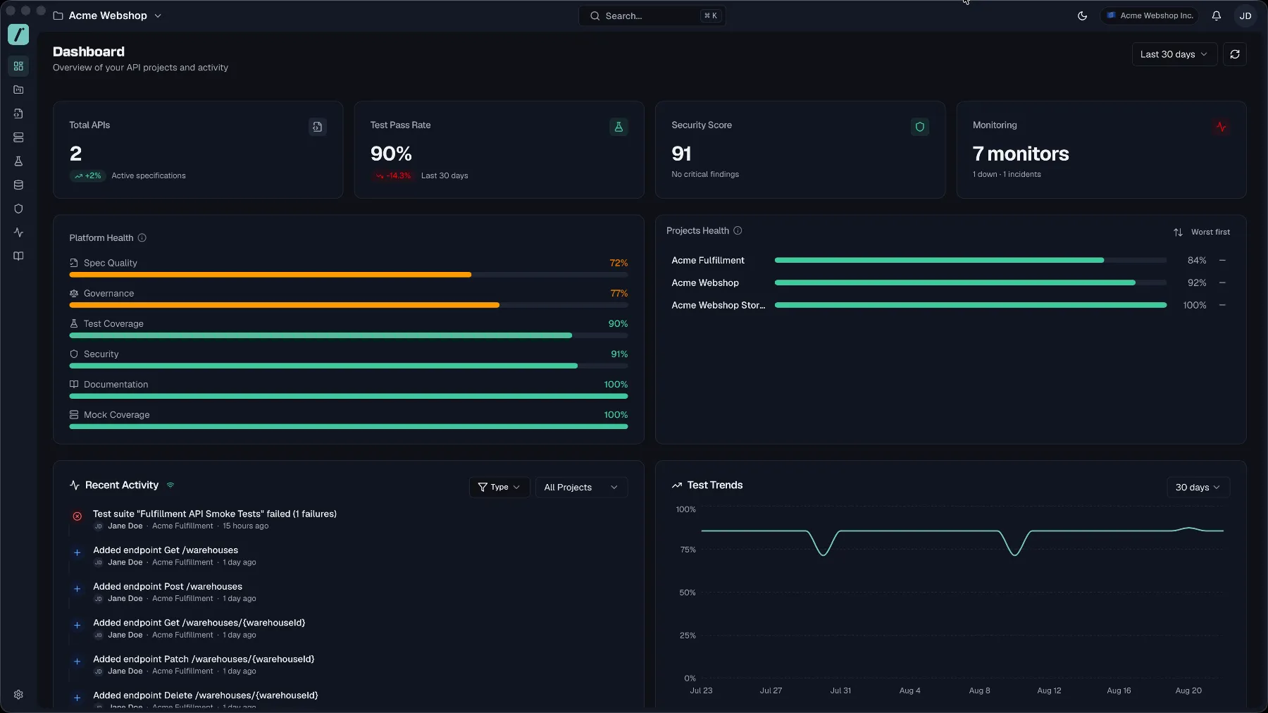Click the +2% trend badge
The height and width of the screenshot is (713, 1268).
click(87, 175)
